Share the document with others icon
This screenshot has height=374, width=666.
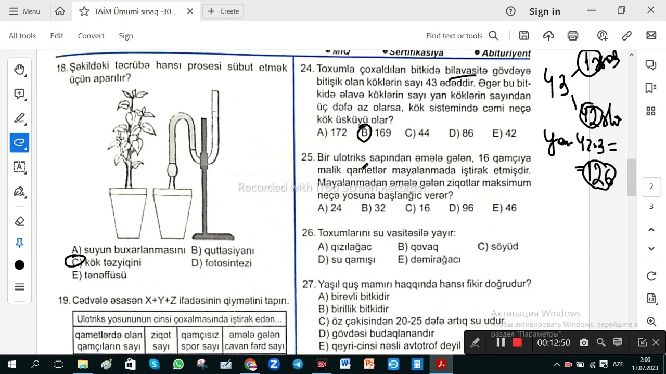pos(603,36)
